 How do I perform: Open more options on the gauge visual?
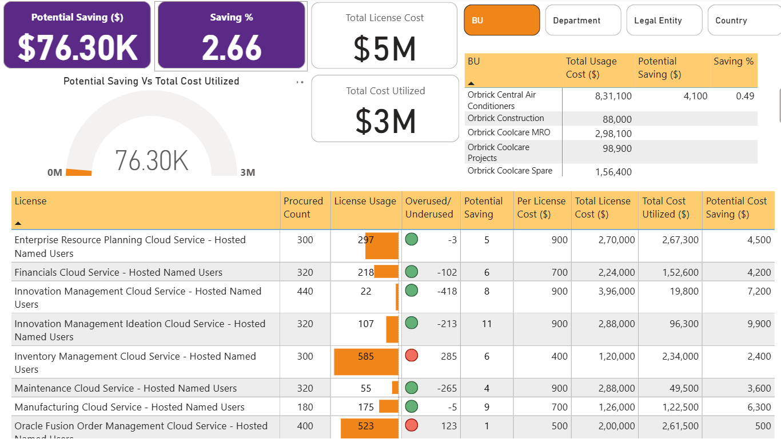click(x=300, y=82)
